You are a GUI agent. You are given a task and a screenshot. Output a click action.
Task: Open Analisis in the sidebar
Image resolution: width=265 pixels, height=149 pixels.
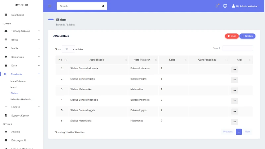tap(16, 131)
